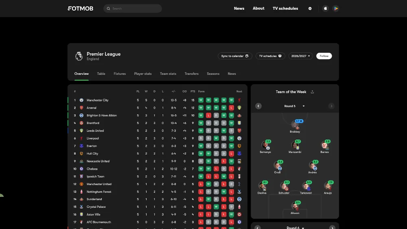Switch to the Seasons tab
This screenshot has height=229, width=407.
click(213, 74)
